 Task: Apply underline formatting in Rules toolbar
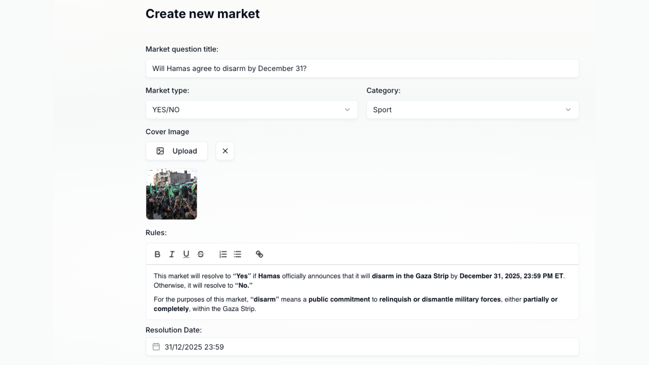click(x=186, y=254)
